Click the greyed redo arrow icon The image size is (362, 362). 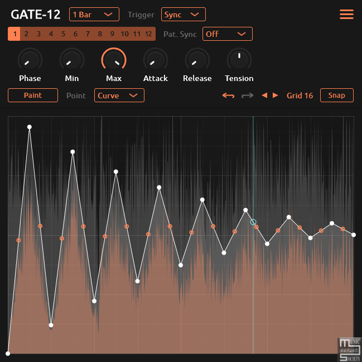click(x=247, y=95)
